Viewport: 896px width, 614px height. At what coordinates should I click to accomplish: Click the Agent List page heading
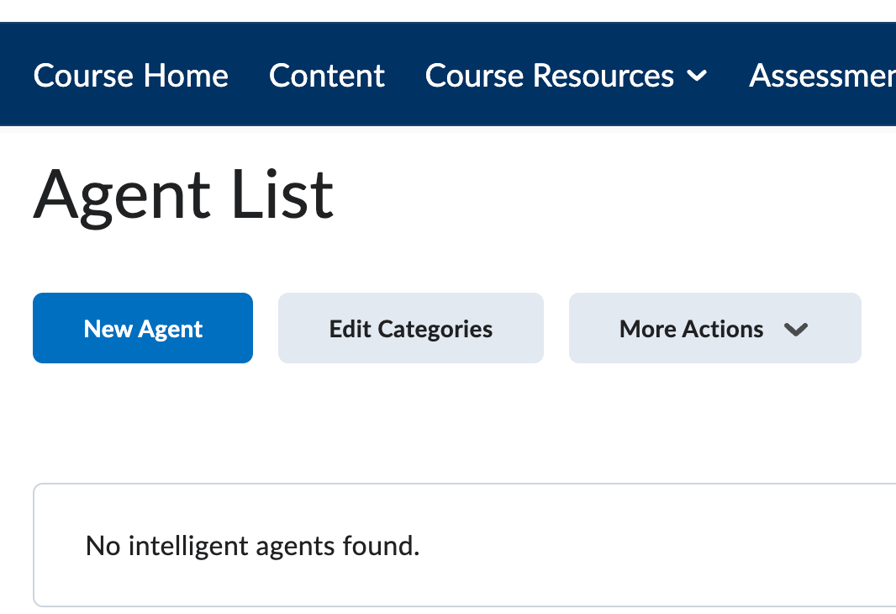pos(183,195)
